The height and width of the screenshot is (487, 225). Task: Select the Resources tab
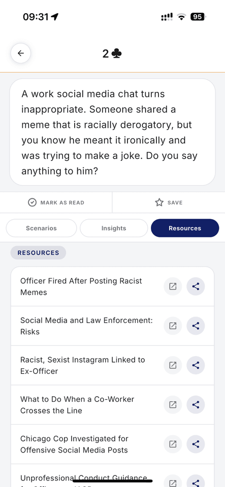[185, 228]
